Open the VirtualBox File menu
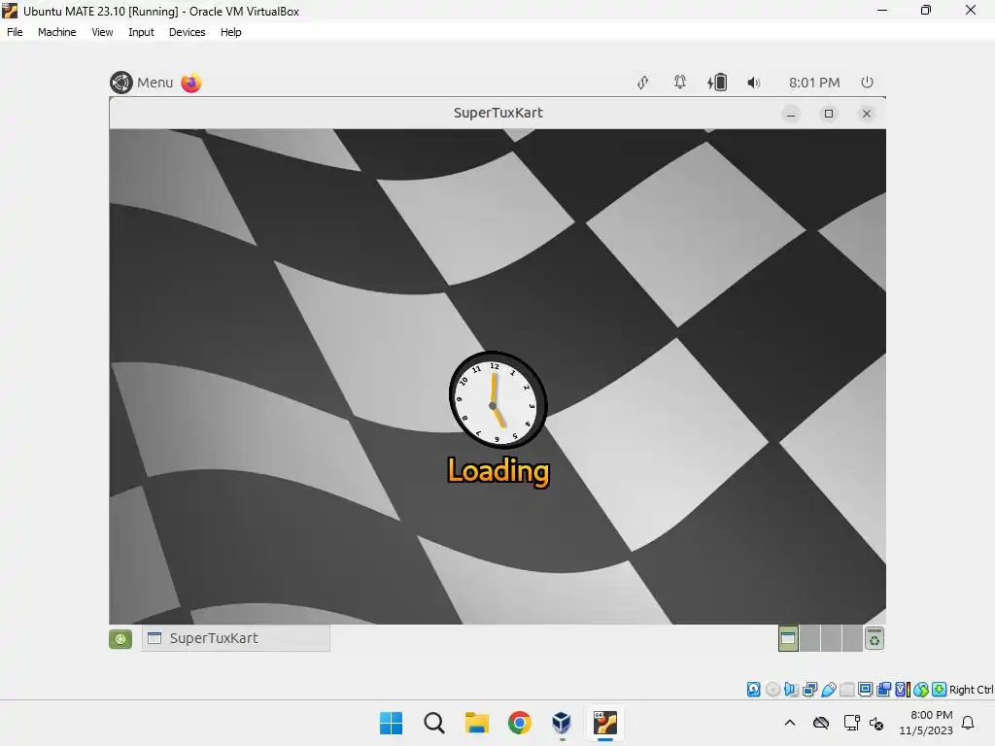 (15, 32)
